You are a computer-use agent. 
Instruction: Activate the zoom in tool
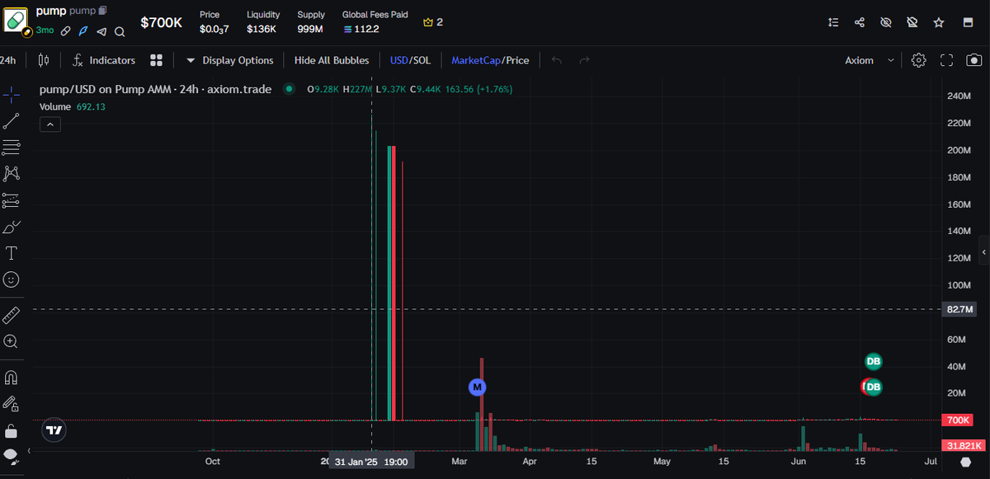point(12,340)
